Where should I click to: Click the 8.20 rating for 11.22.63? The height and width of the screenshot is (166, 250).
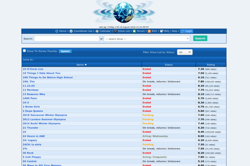click(201, 86)
